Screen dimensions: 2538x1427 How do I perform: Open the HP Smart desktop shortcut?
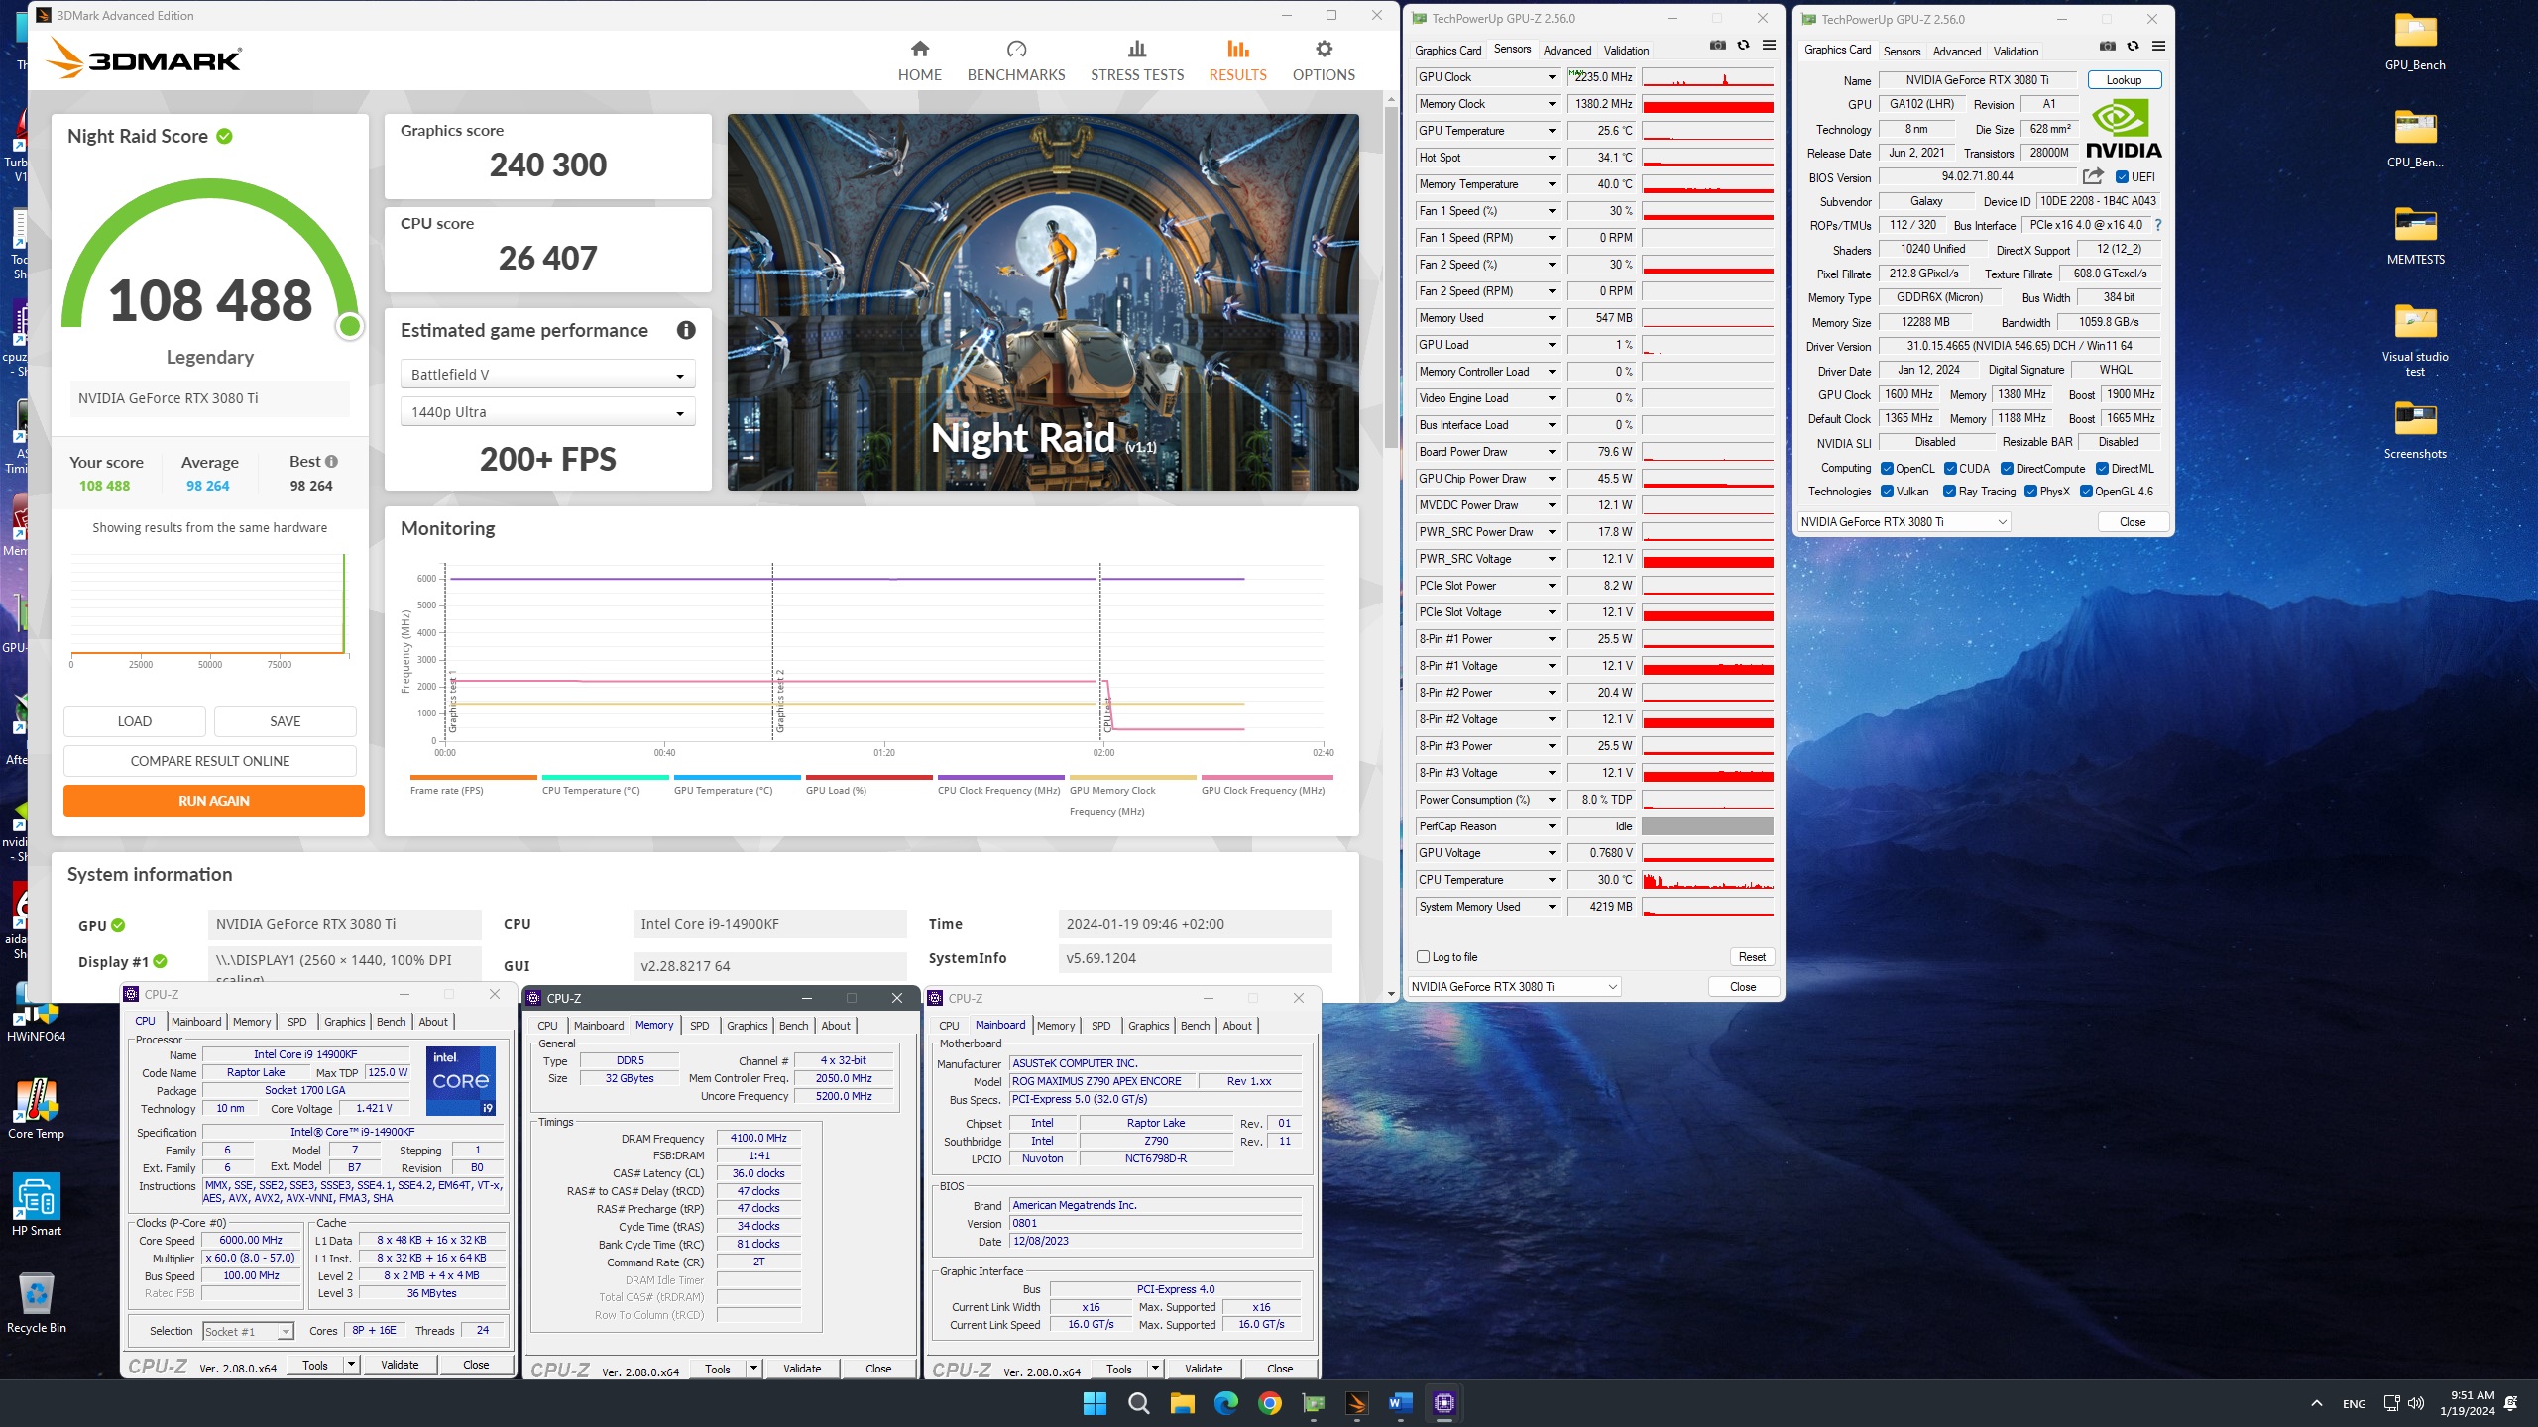[37, 1205]
